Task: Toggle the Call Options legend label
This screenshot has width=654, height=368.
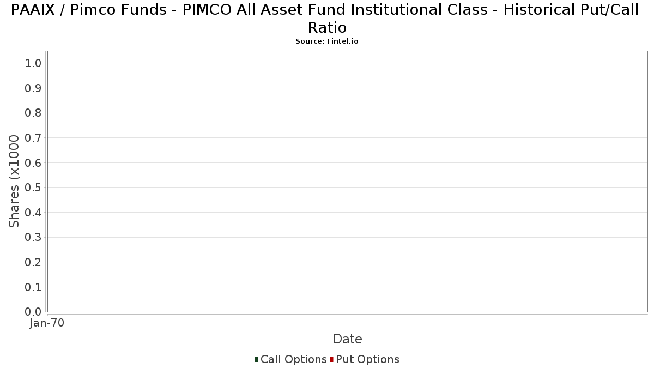Action: 294,359
